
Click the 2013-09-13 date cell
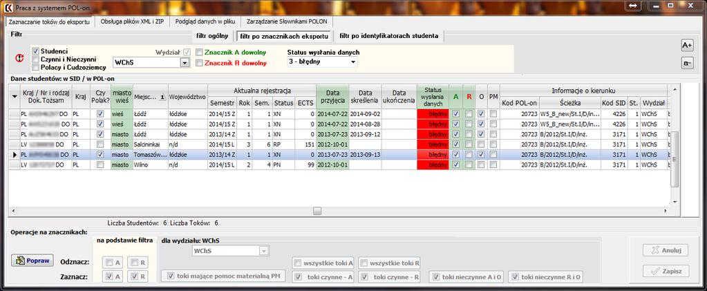pyautogui.click(x=365, y=155)
